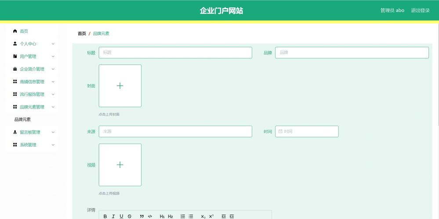Viewport: 439px width, 219px height.
Task: Click the plus icon to upload 视频
Action: click(x=120, y=165)
